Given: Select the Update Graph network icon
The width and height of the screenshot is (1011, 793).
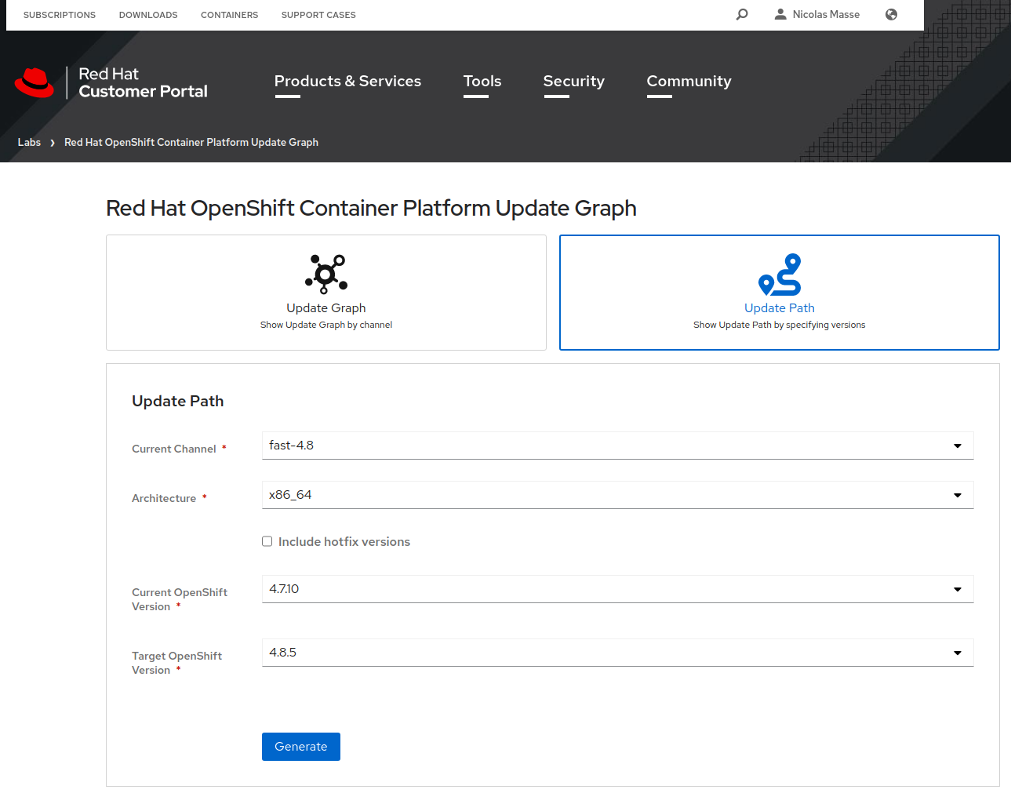Looking at the screenshot, I should 326,274.
